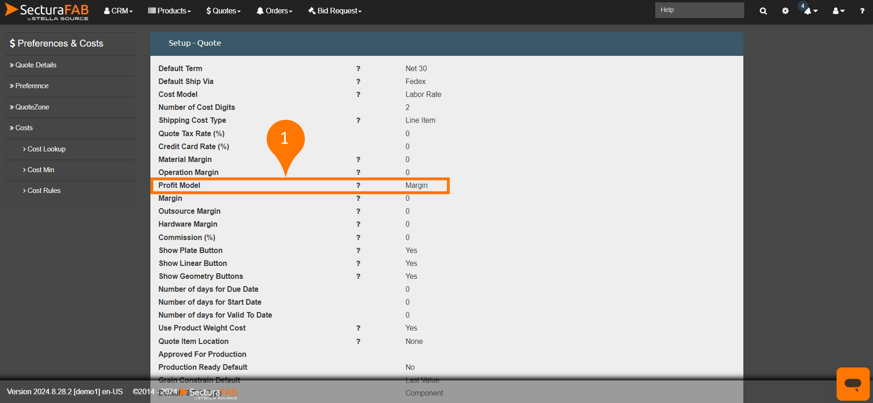This screenshot has height=403, width=873.
Task: Click the help icon beside Cost Model
Action: pyautogui.click(x=358, y=95)
